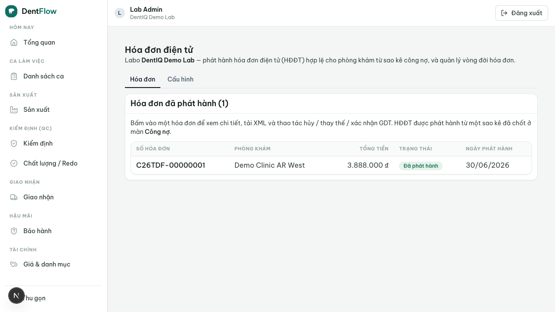This screenshot has height=312, width=555.
Task: Click the Số hóa đơn column header
Action: coord(153,149)
